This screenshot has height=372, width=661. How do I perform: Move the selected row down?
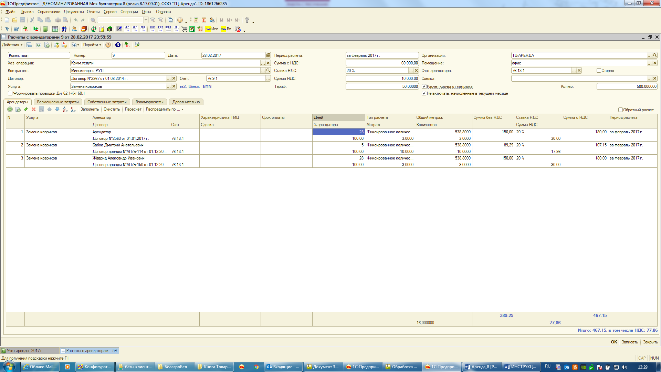[57, 109]
